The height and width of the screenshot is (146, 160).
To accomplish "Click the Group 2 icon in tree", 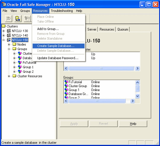I will point(20,71).
